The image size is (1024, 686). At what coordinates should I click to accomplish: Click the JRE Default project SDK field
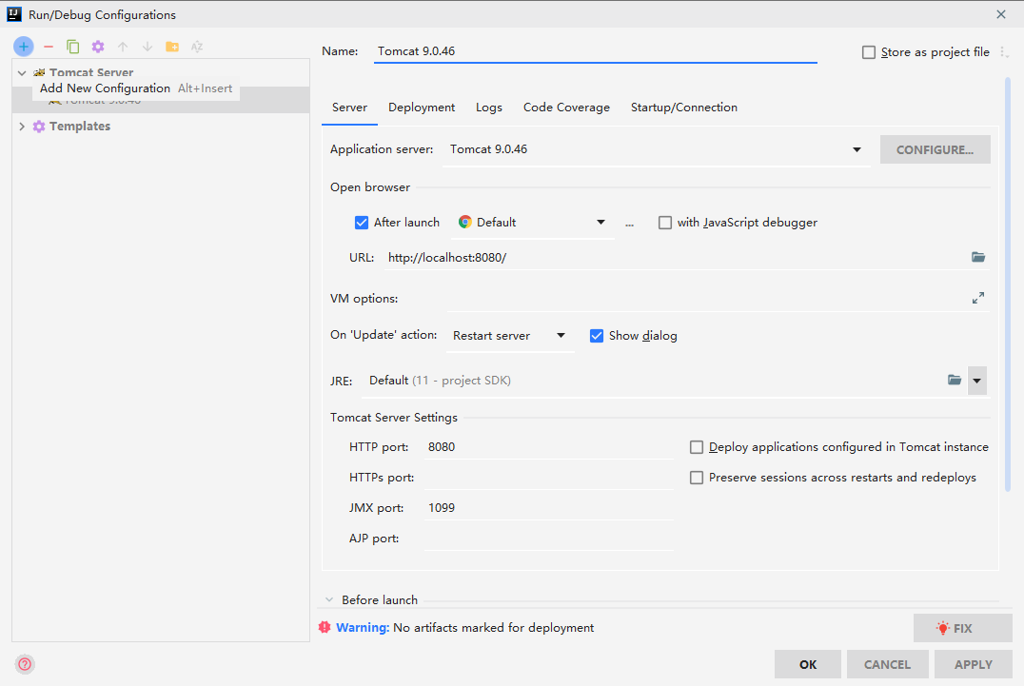point(653,381)
